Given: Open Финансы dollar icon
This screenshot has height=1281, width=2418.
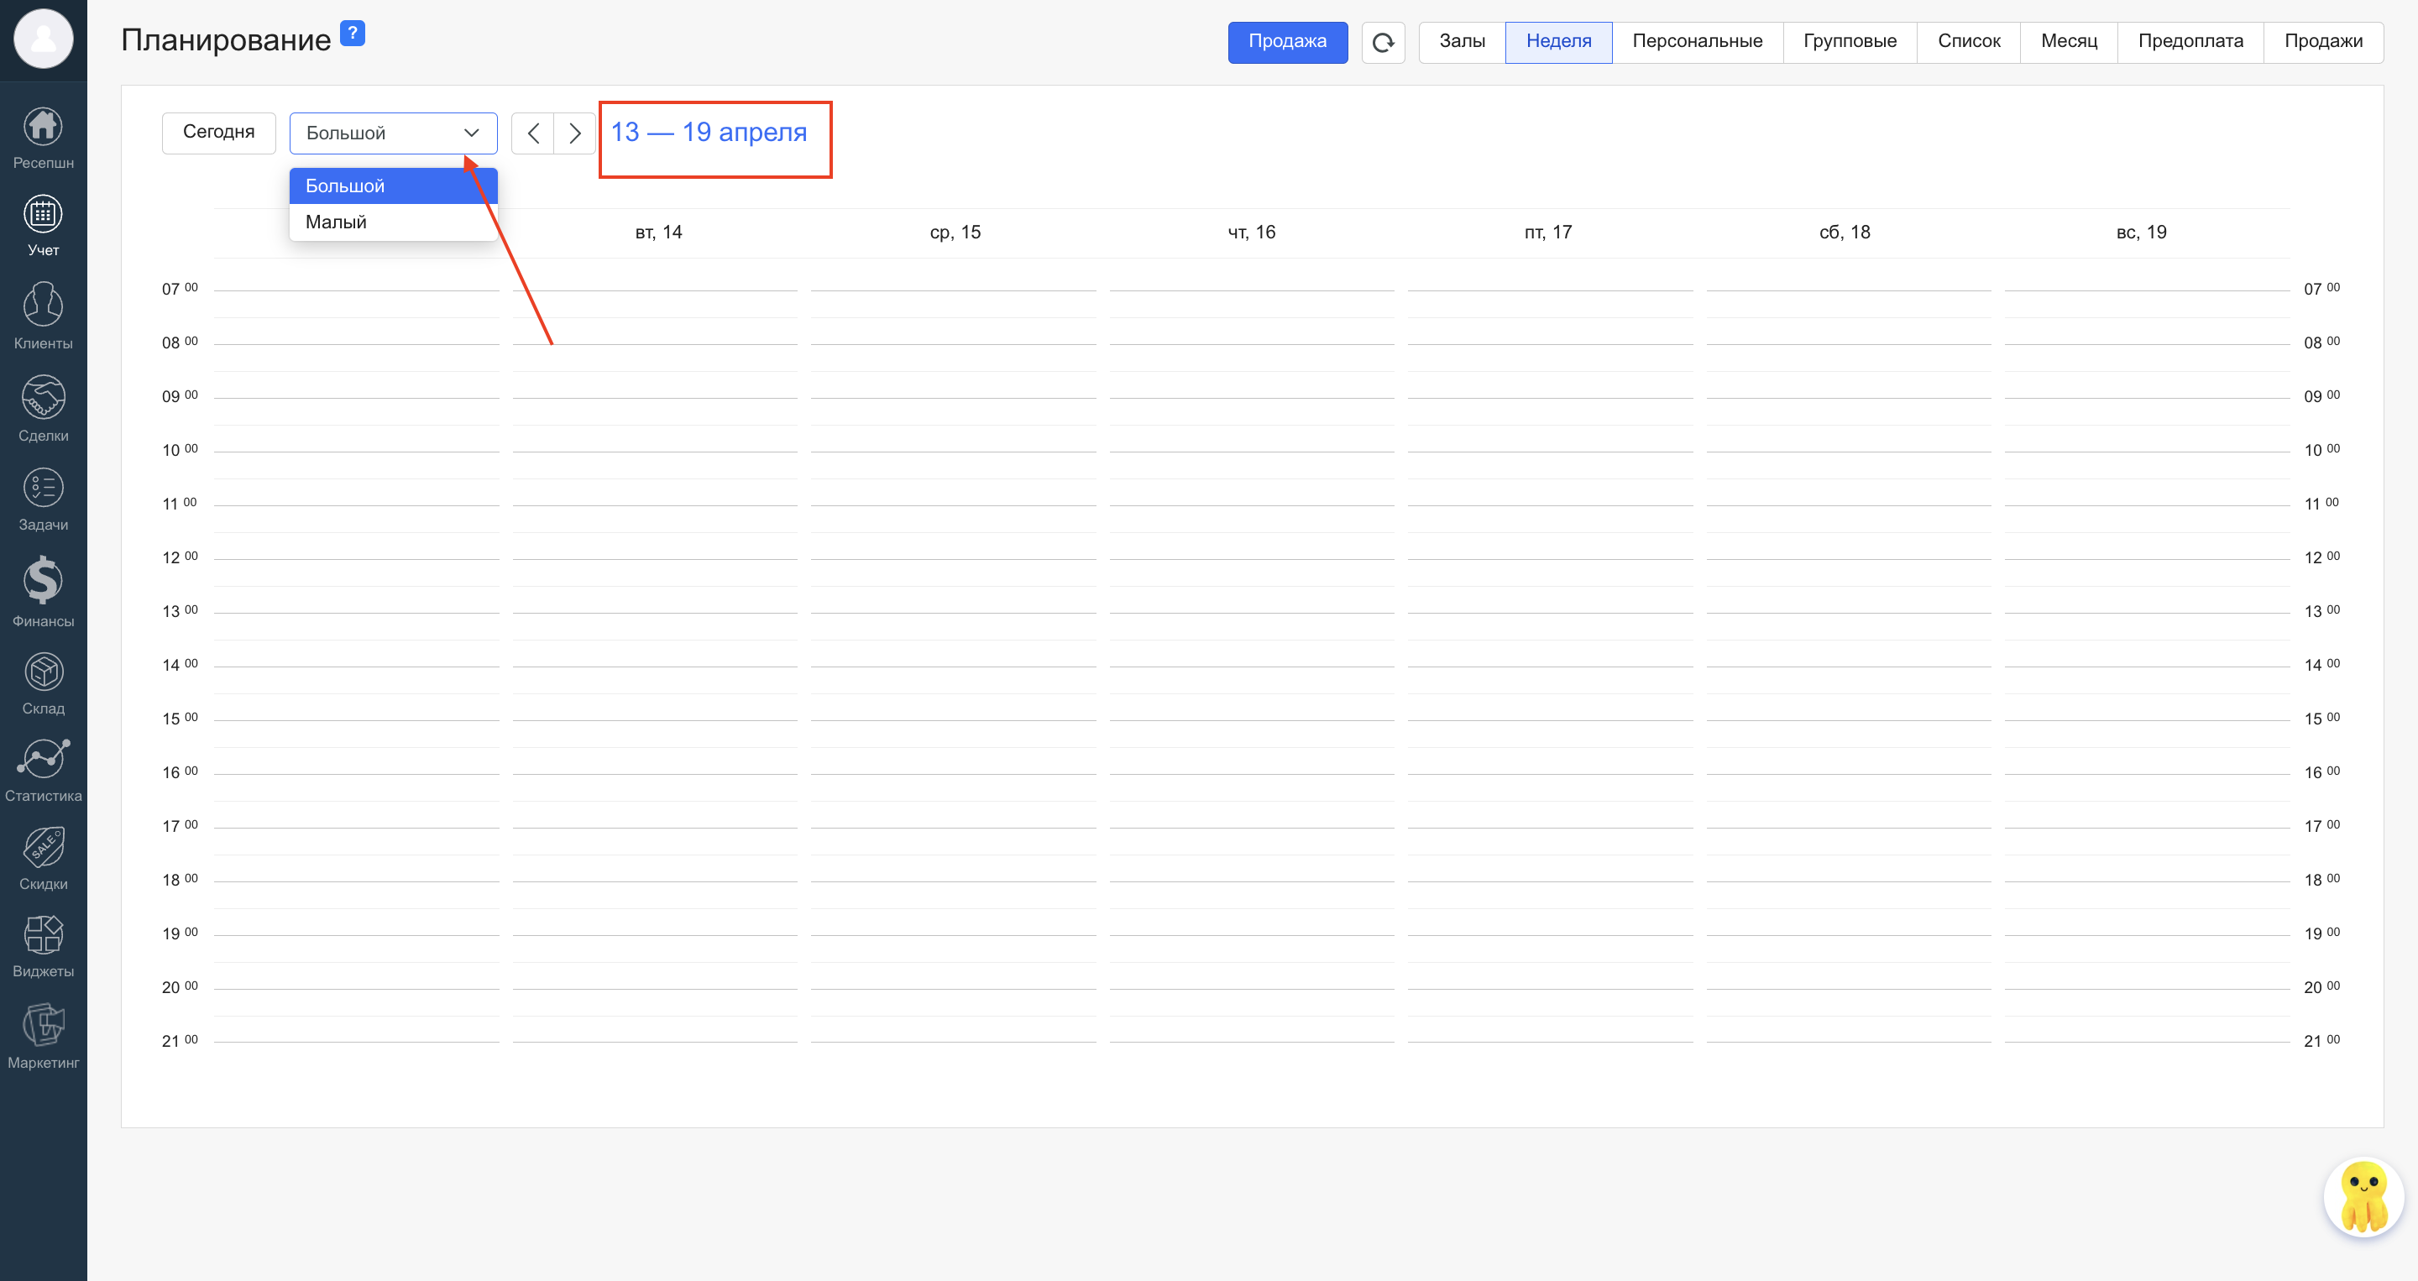Looking at the screenshot, I should pos(43,581).
